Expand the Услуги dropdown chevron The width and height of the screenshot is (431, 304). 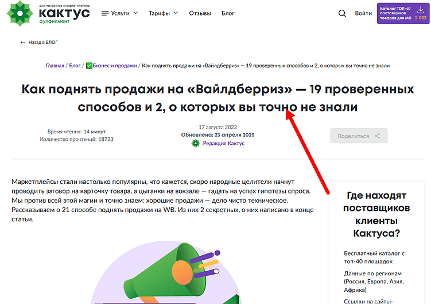(135, 13)
